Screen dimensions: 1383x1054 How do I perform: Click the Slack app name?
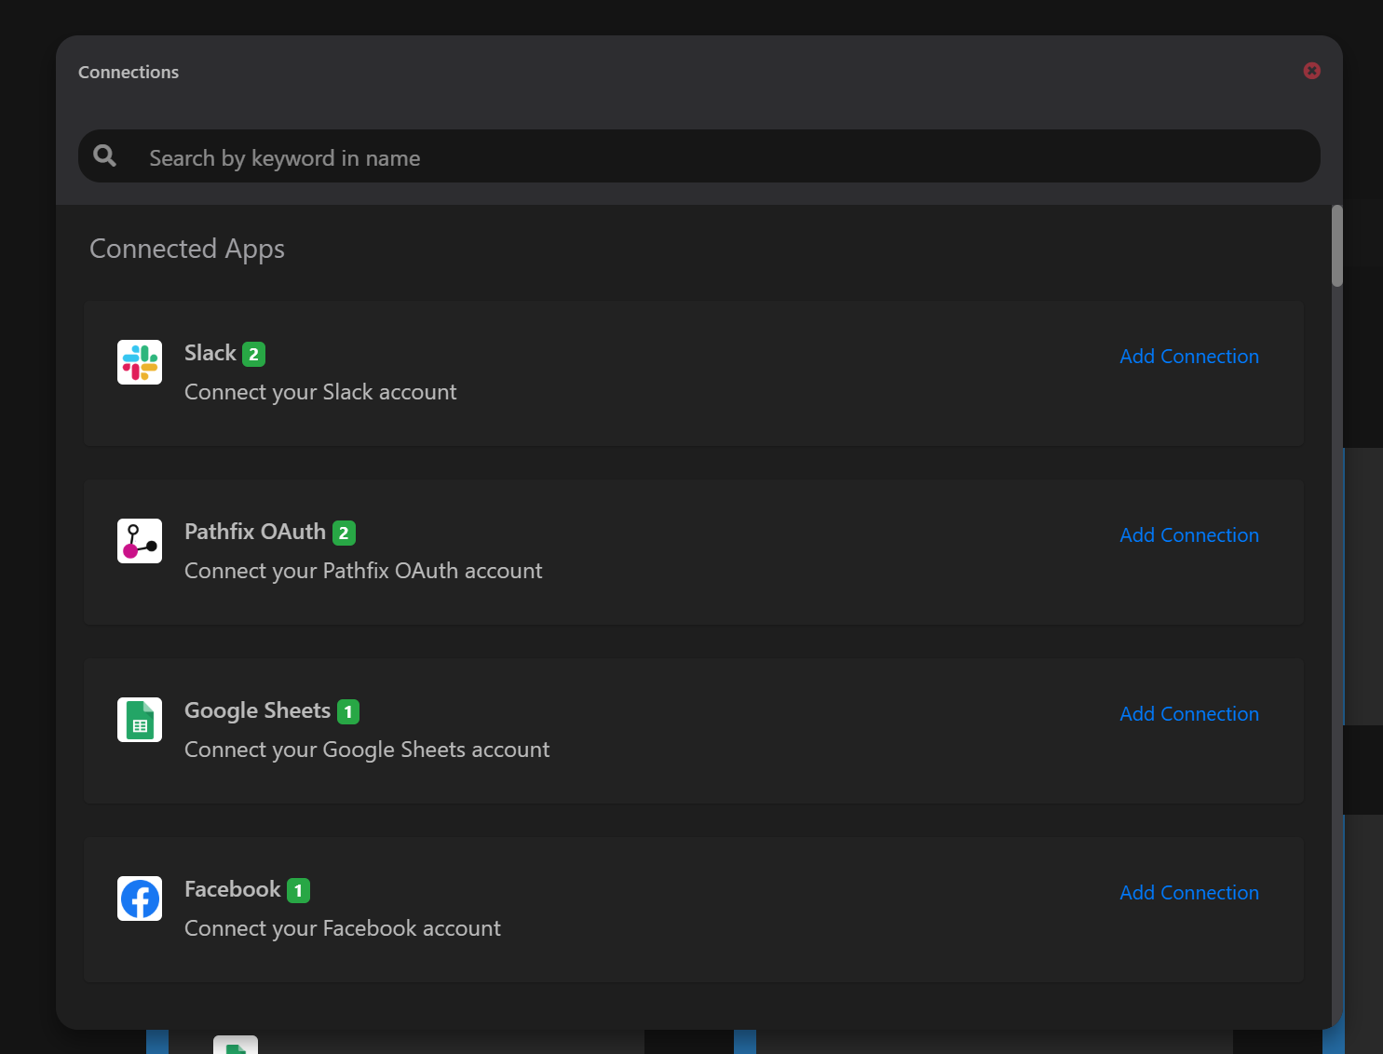[x=210, y=353]
